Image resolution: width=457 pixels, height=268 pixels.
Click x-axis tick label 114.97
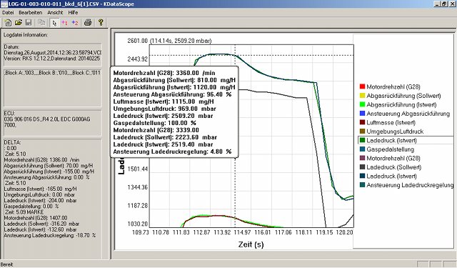tap(242, 232)
